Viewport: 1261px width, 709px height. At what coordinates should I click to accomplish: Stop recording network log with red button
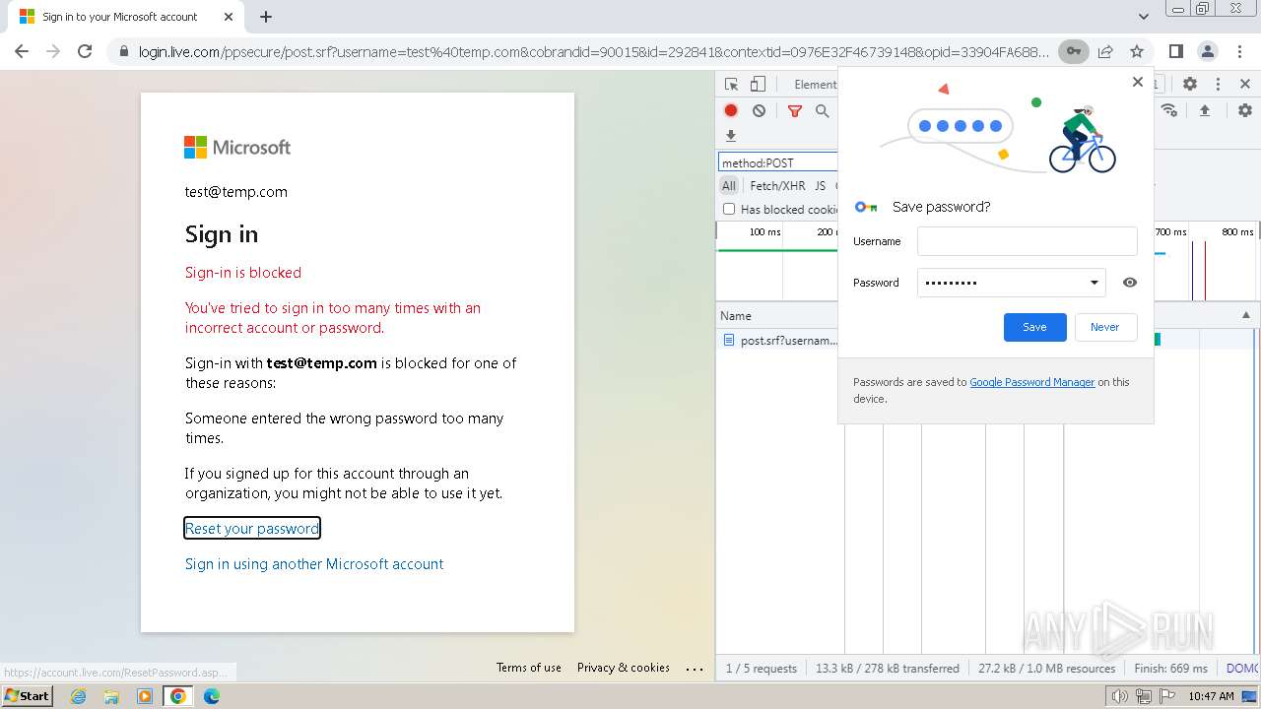point(731,111)
